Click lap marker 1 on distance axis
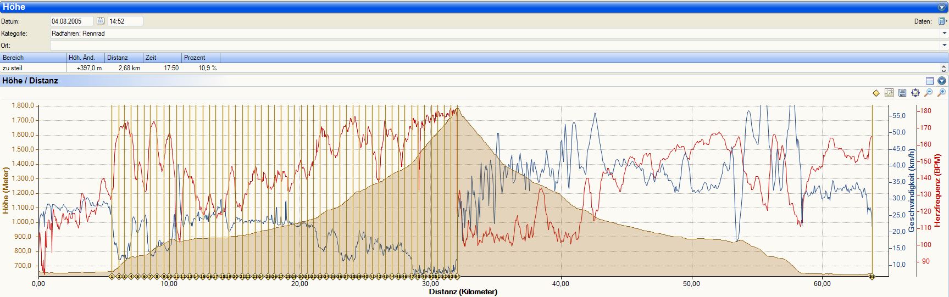Viewport: 949px width, 297px height. 112,277
